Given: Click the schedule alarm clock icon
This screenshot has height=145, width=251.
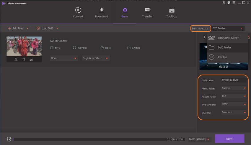Looking at the screenshot, I should (x=9, y=139).
